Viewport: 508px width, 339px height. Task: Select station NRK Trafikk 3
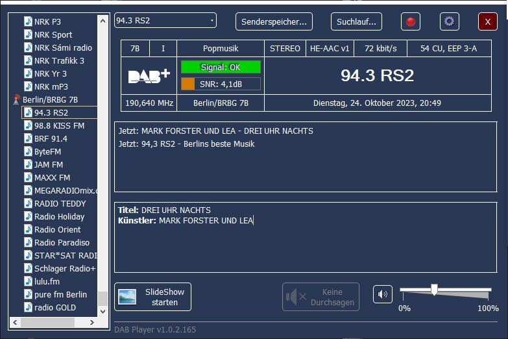pos(59,60)
